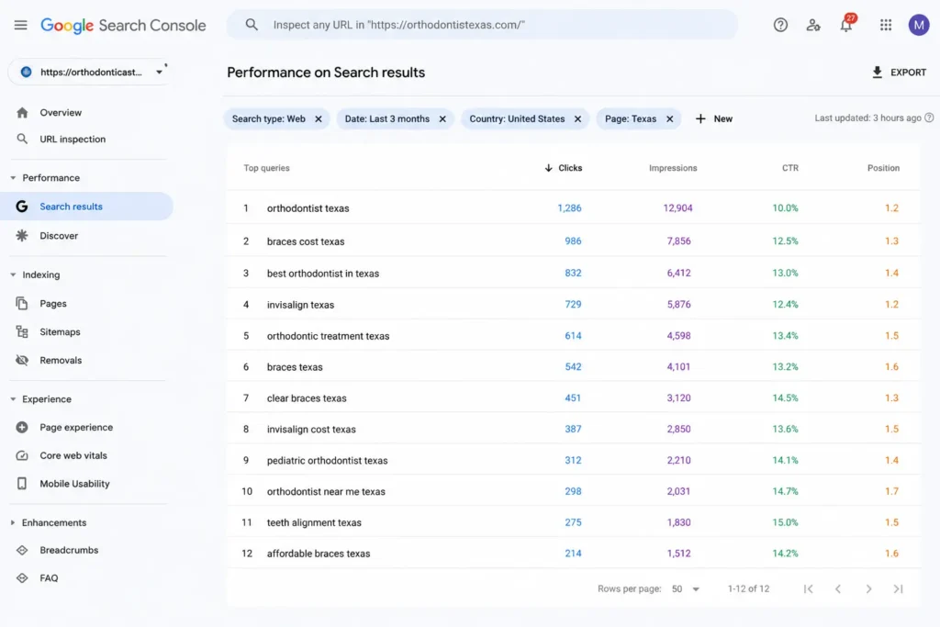Collapse the Experience section
The height and width of the screenshot is (627, 940).
pos(13,398)
